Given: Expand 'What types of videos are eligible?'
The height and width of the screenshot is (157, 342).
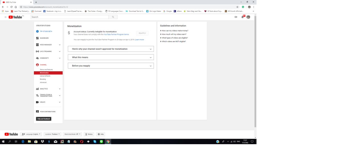Looking at the screenshot, I should pos(174,38).
